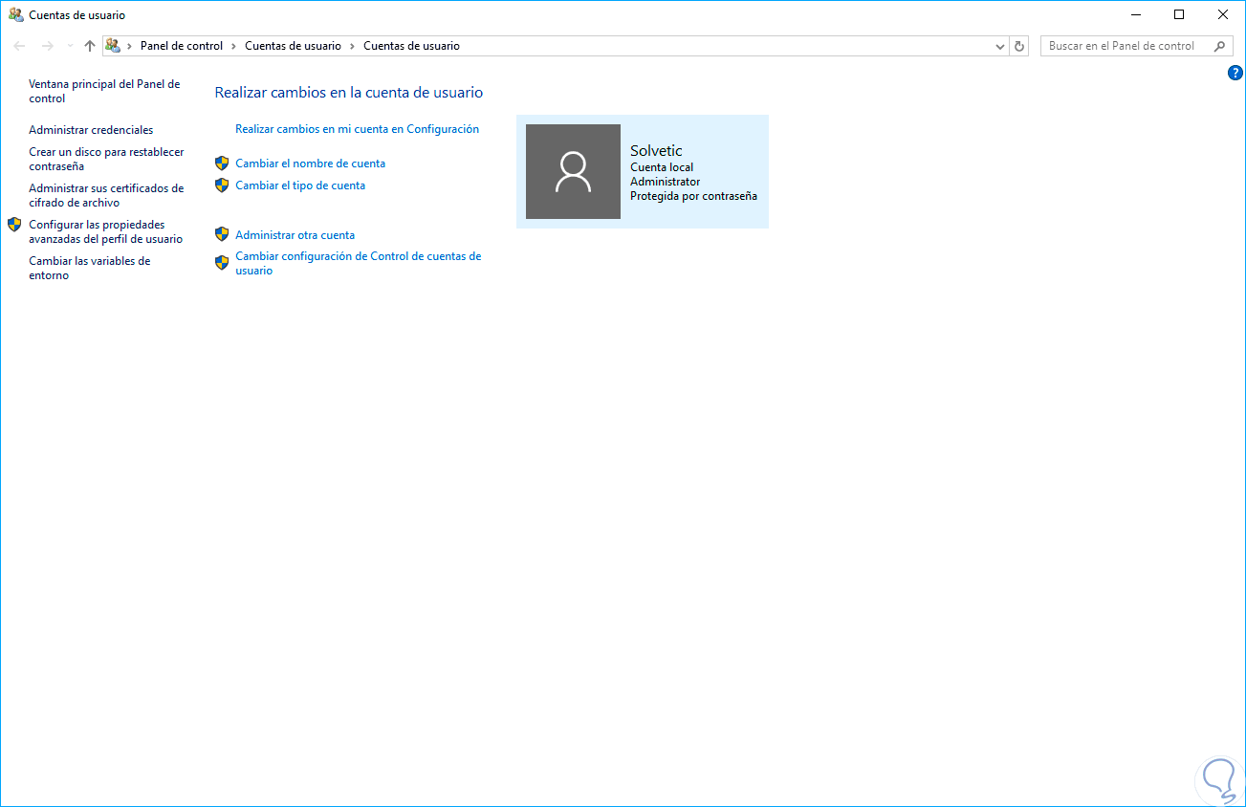1246x807 pixels.
Task: Select last Cuentas de usuario breadcrumb
Action: [x=411, y=46]
